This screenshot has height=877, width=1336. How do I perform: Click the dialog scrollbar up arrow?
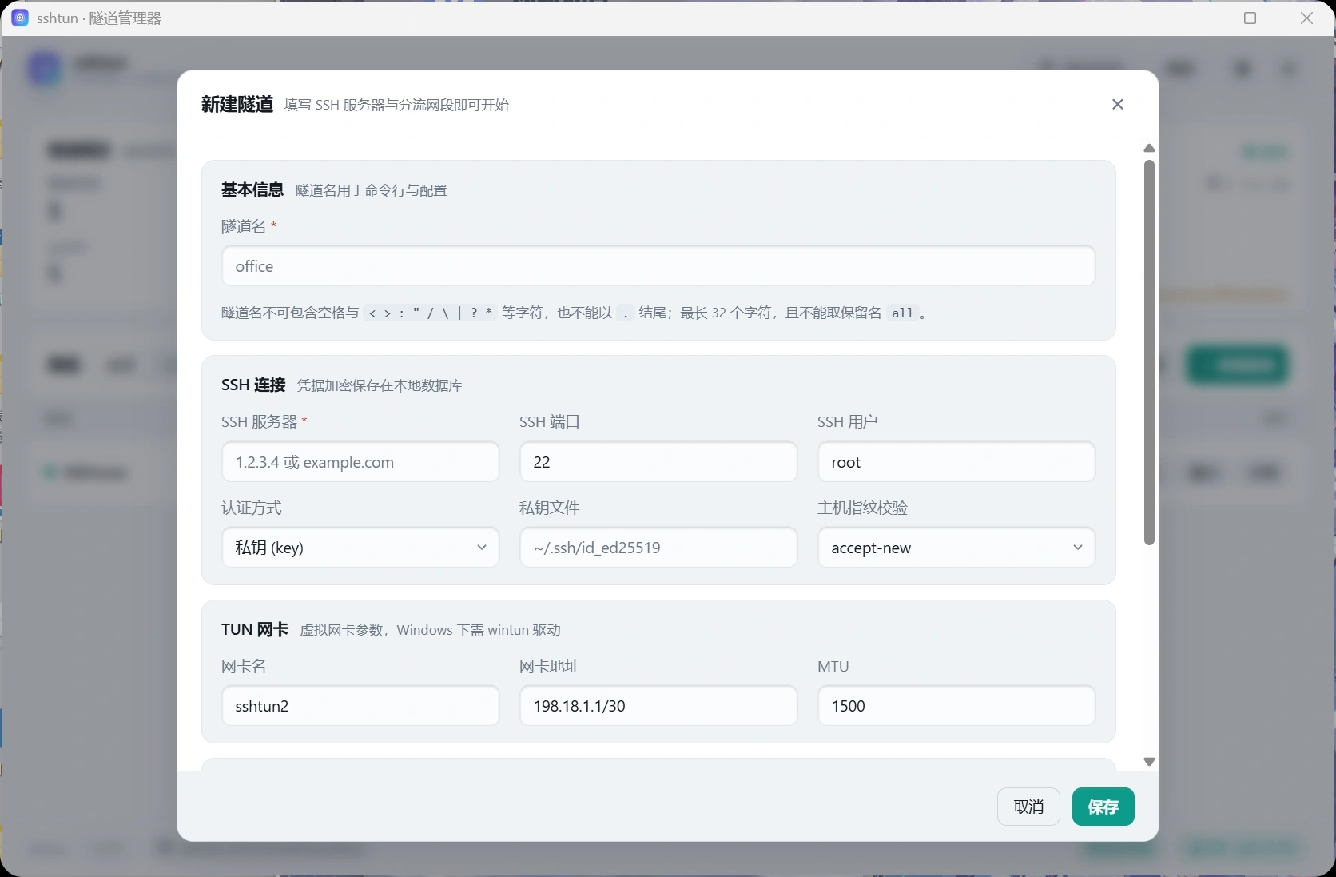coord(1149,148)
